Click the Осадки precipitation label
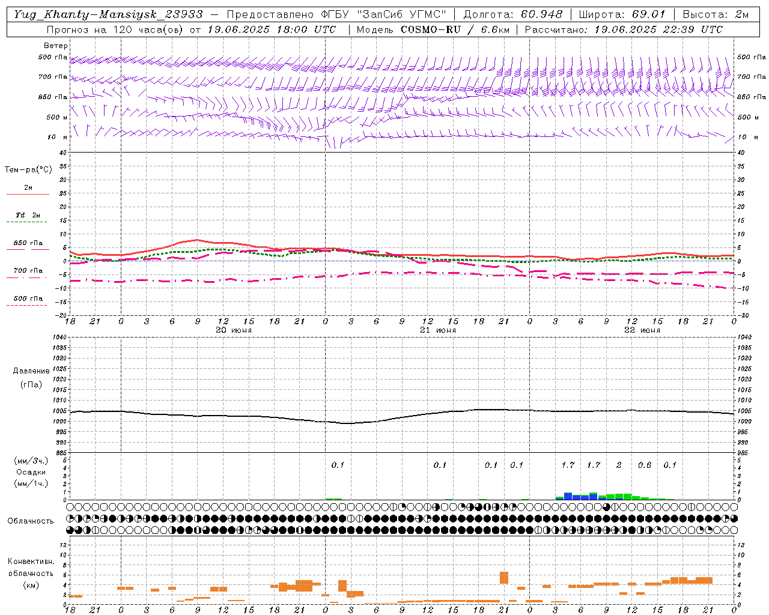 click(x=31, y=472)
